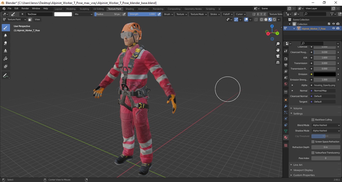
Task: Open the blend mode Mix dropdown
Action: pyautogui.click(x=83, y=14)
